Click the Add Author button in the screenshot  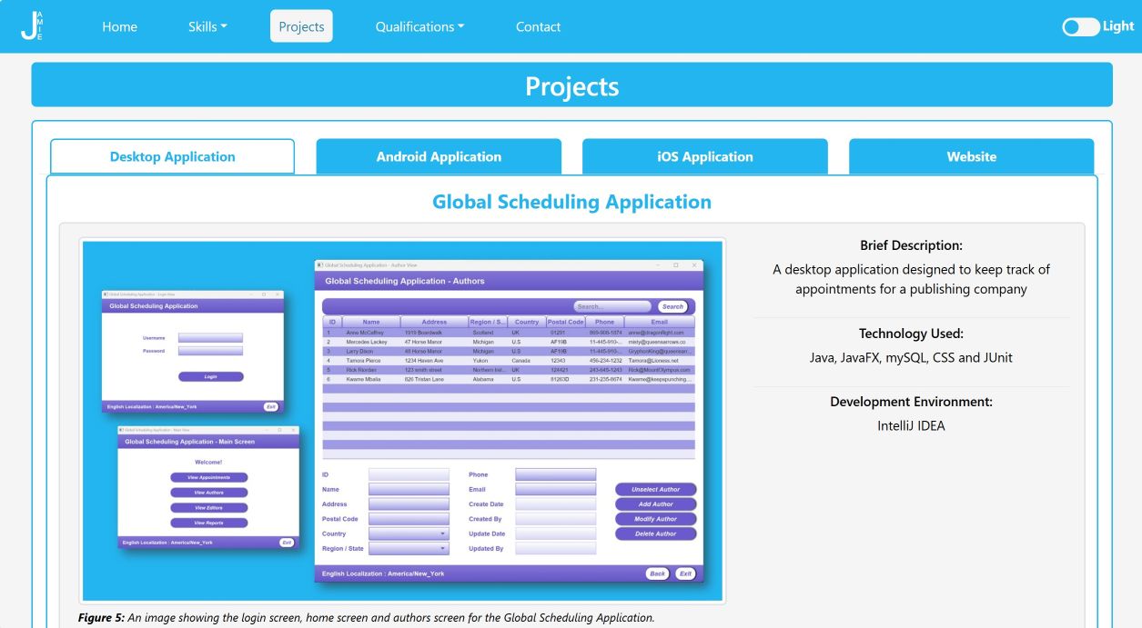click(655, 503)
